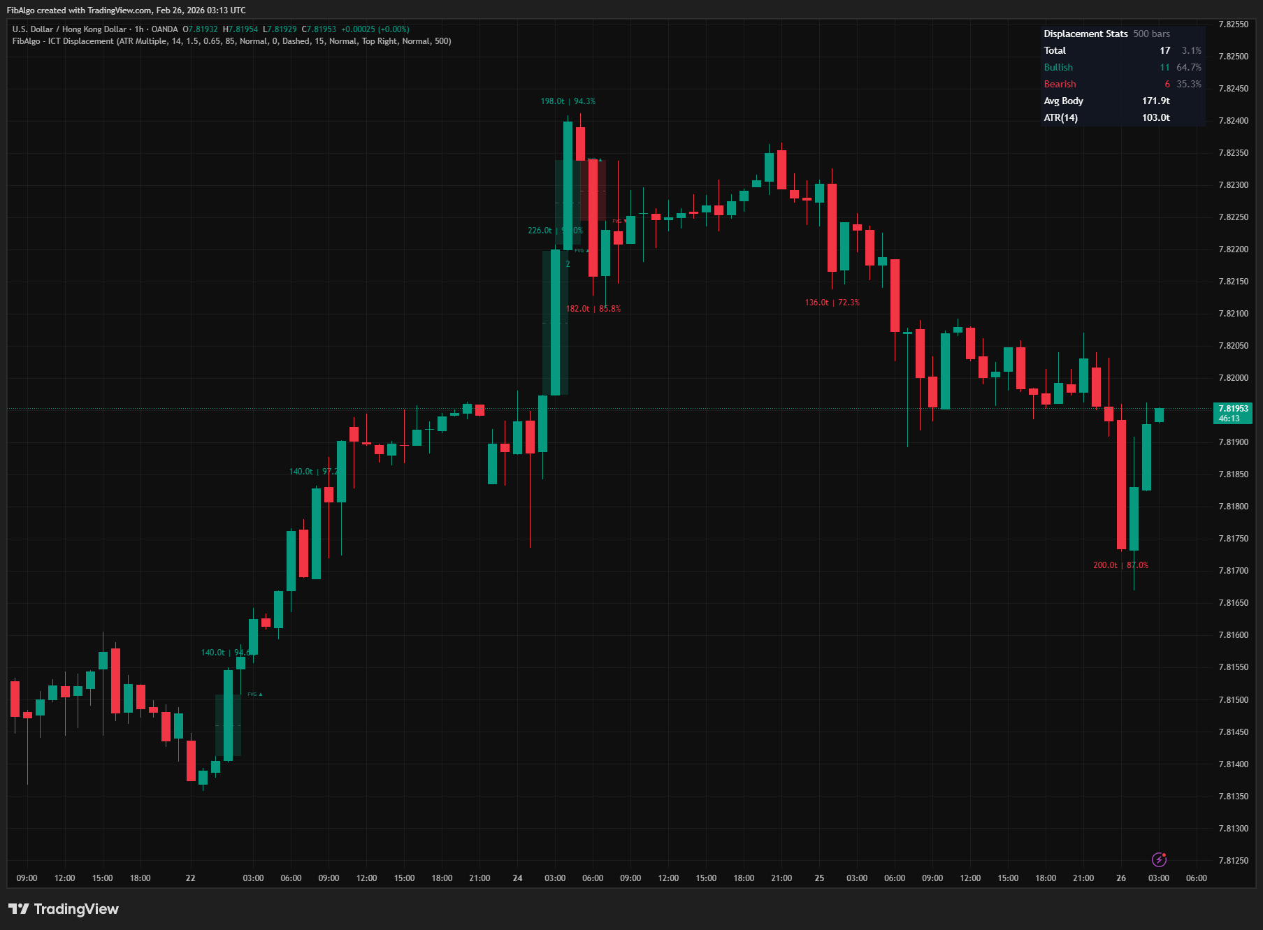Viewport: 1263px width, 930px height.
Task: Click the 136.0t | 72.3% displacement label
Action: 832,302
